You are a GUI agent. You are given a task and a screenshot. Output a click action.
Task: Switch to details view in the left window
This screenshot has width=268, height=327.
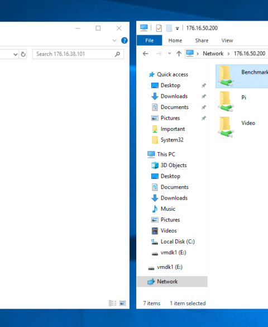click(113, 303)
